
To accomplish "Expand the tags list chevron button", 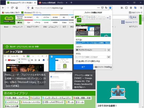I will (x=109, y=57).
